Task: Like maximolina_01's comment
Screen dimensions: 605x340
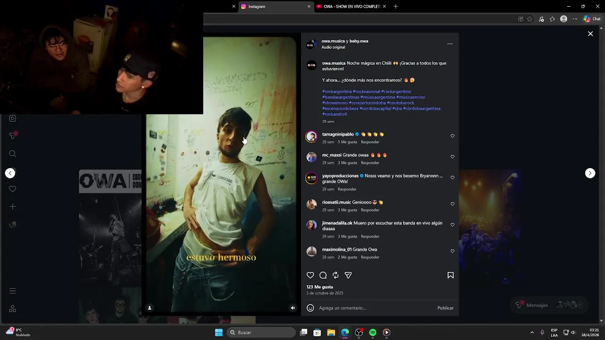Action: coord(452,251)
